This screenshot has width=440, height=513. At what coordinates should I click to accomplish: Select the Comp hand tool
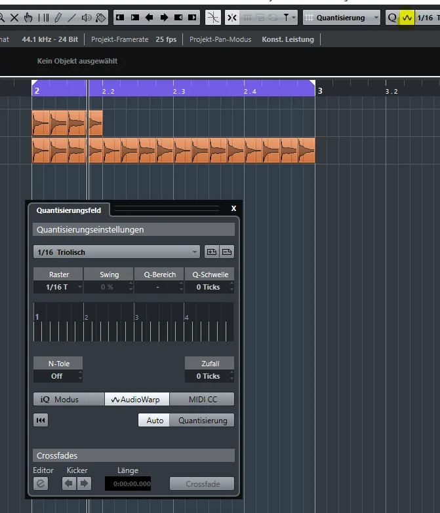28,17
